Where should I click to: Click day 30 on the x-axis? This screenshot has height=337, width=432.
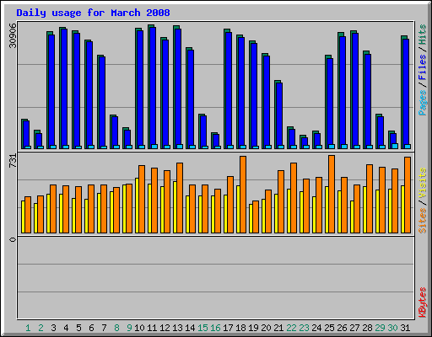click(x=392, y=328)
